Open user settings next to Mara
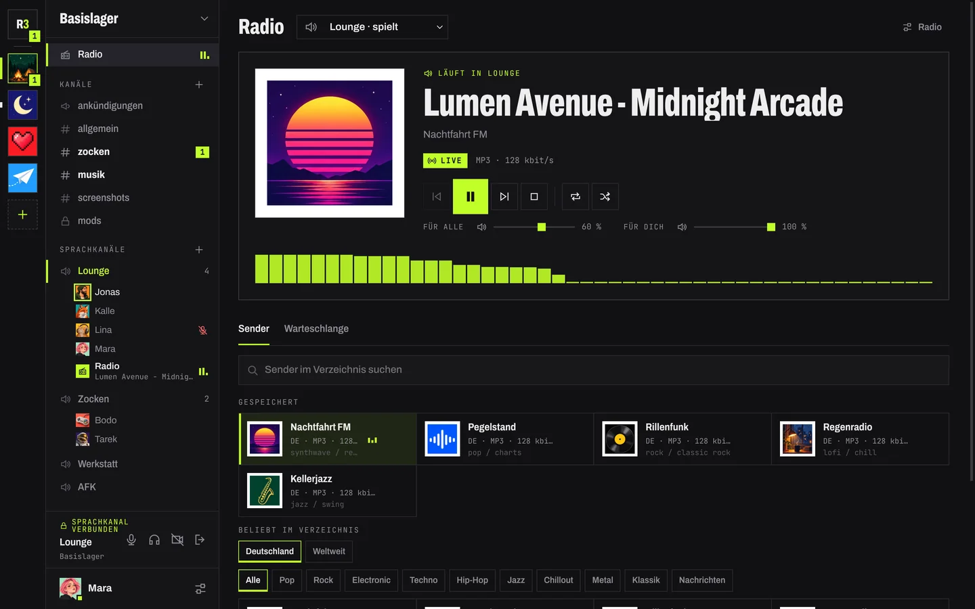 tap(200, 589)
